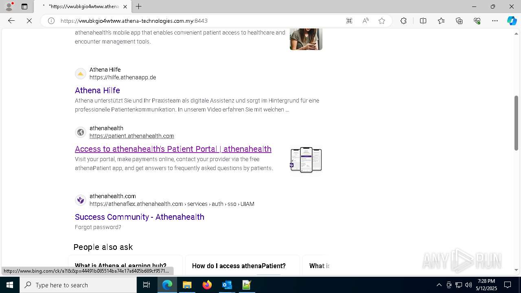Open the Copilot sidebar icon
Viewport: 521px width, 293px height.
pos(512,21)
